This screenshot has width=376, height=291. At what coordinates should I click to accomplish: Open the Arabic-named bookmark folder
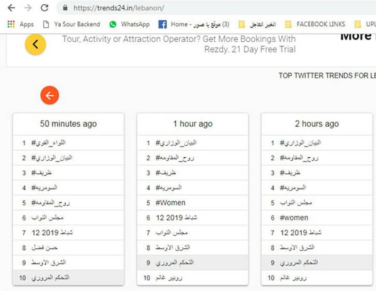tap(257, 24)
